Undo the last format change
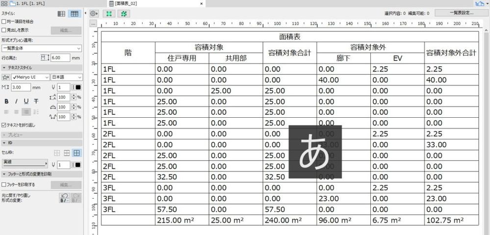The height and width of the screenshot is (235, 490). (64, 198)
